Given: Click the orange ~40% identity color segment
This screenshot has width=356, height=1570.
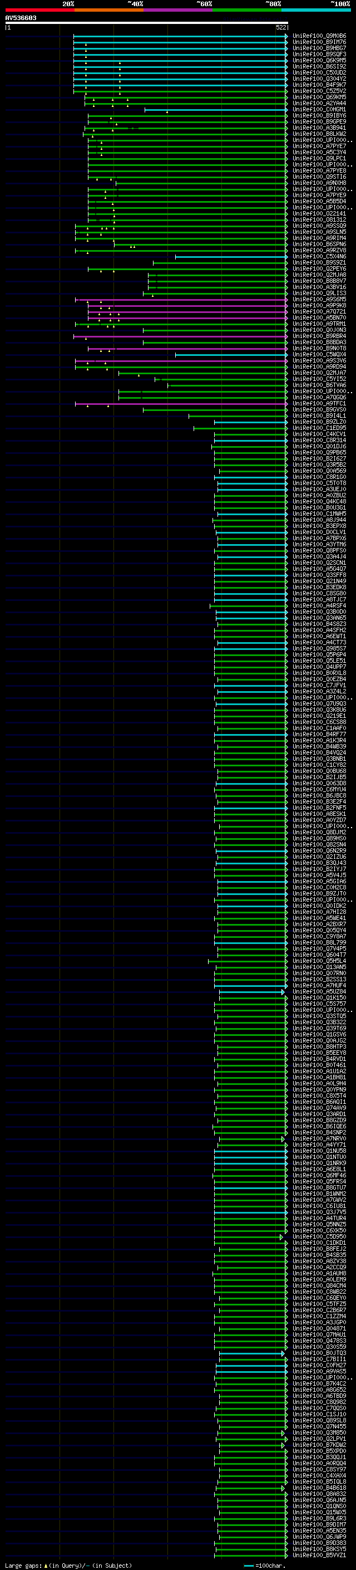Looking at the screenshot, I should click(x=109, y=10).
